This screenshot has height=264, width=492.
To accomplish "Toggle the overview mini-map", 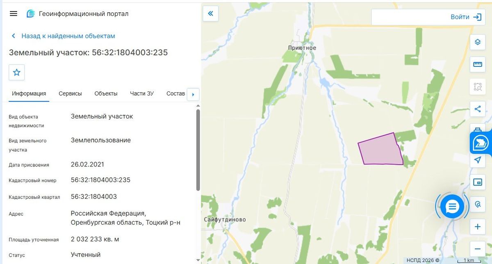I will (x=477, y=182).
